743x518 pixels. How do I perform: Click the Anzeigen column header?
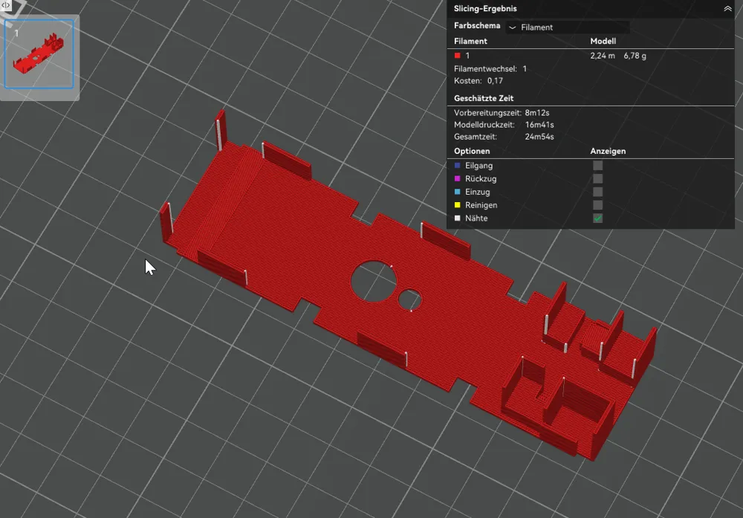point(608,150)
